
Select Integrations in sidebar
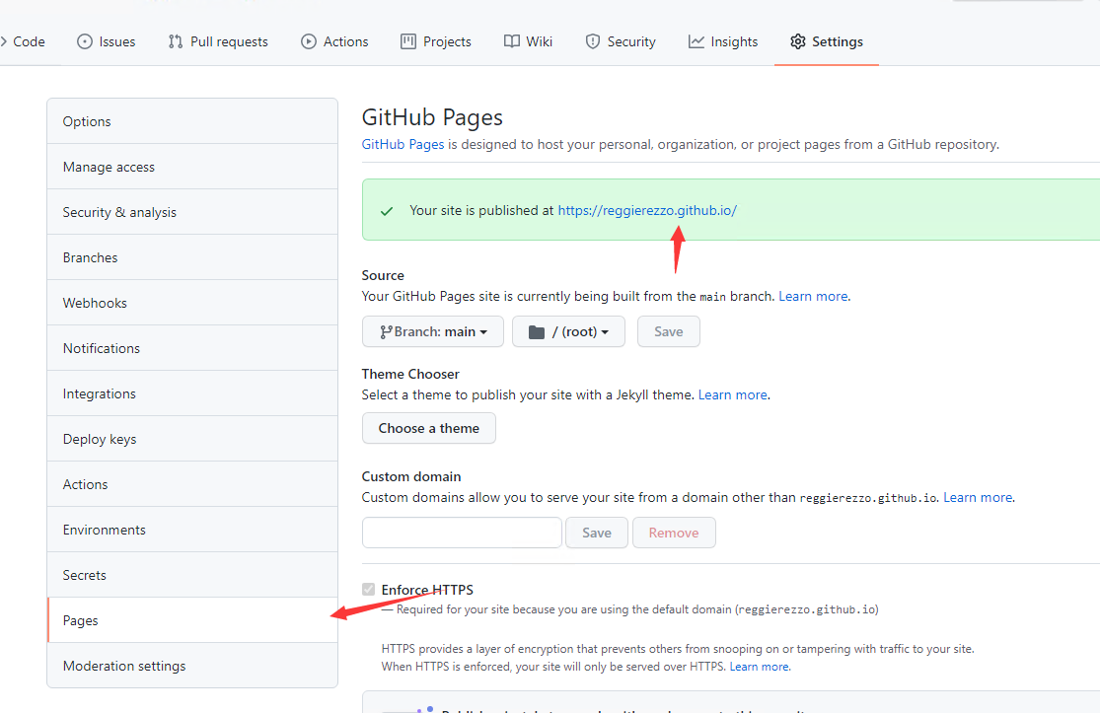coord(192,394)
